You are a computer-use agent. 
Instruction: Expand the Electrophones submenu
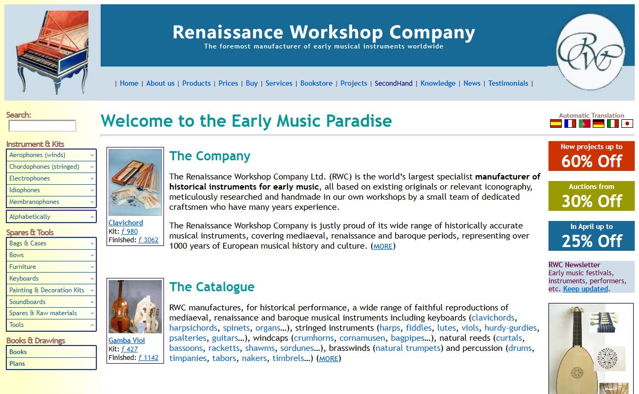(51, 178)
